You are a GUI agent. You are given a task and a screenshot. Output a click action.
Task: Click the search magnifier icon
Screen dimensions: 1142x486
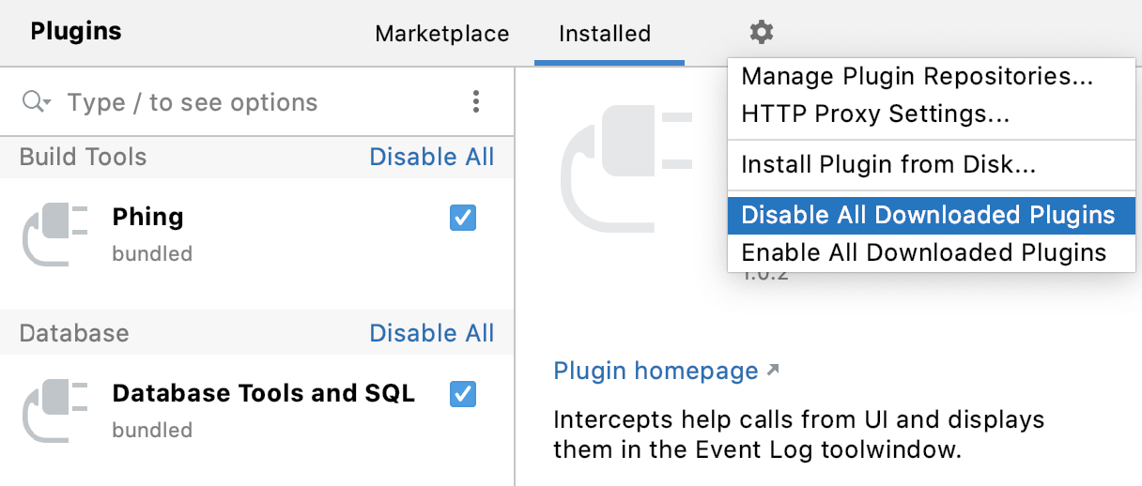37,101
